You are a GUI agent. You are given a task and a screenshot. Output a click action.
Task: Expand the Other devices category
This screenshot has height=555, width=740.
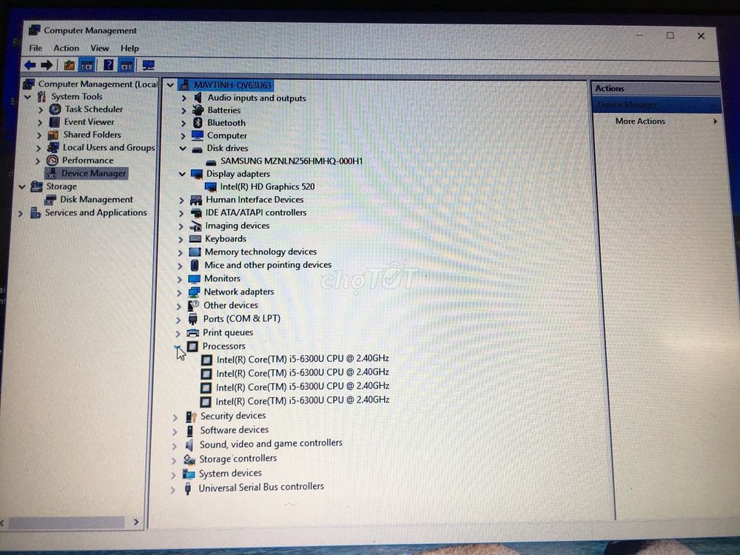click(179, 306)
